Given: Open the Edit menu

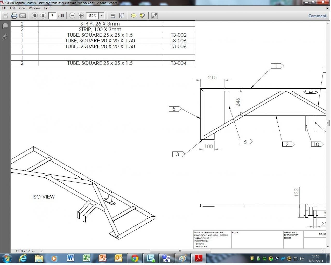Looking at the screenshot, I should coord(13,8).
